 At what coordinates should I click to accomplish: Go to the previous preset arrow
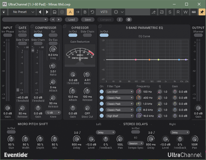click(40, 12)
